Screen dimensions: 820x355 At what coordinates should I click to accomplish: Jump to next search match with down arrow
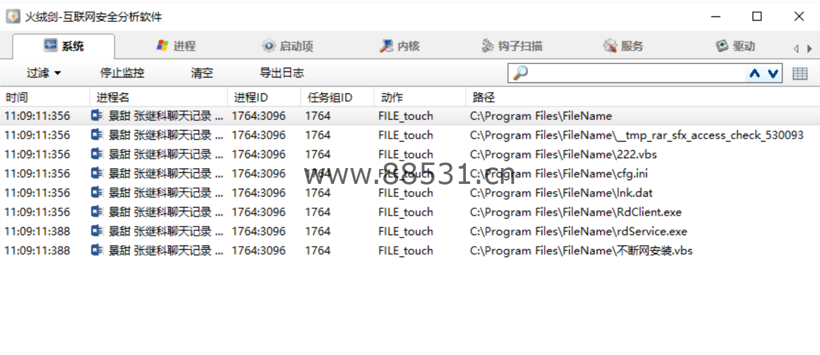point(773,73)
